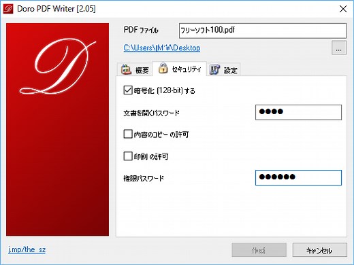Switch to the 概要 tab
This screenshot has width=354, height=265.
tap(135, 69)
